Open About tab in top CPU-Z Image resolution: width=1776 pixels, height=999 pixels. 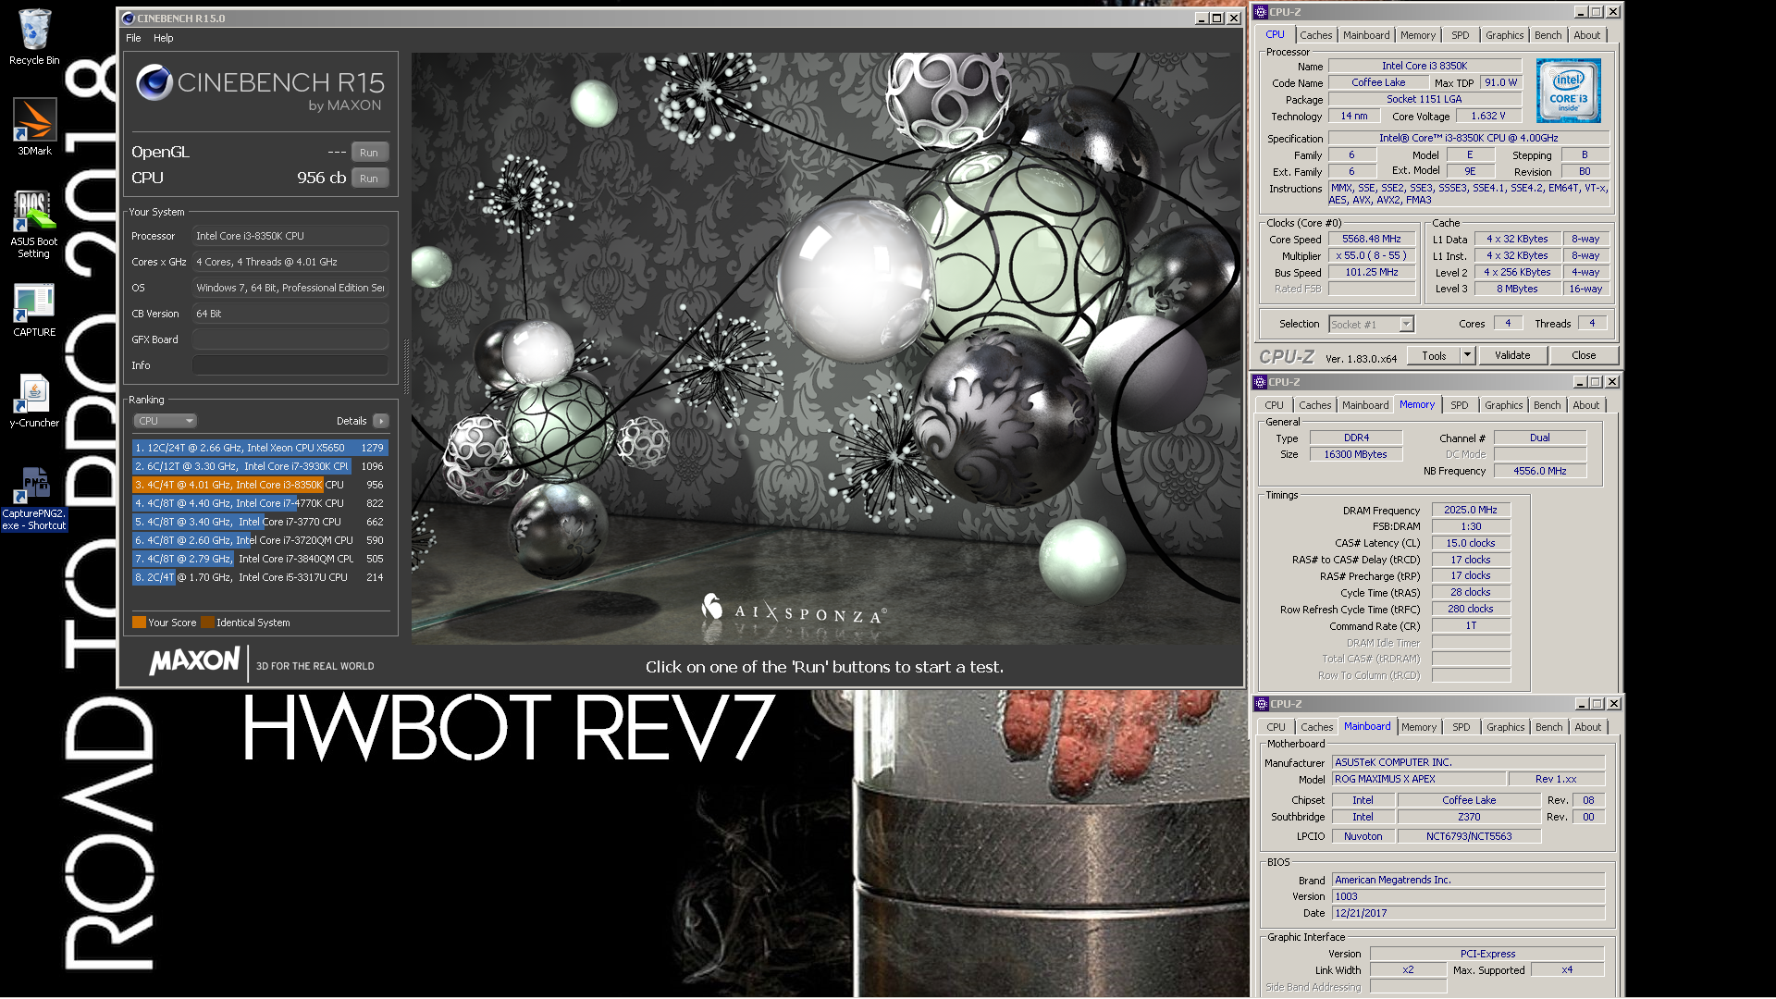click(x=1586, y=35)
